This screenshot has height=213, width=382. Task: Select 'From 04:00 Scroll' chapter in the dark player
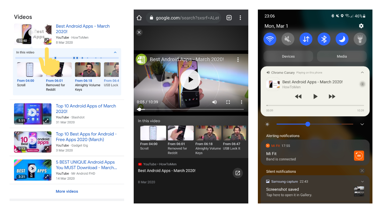153,138
